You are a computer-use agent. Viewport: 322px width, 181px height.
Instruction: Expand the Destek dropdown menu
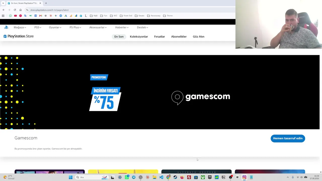(x=142, y=27)
